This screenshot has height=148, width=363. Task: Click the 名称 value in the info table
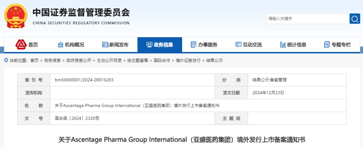coord(137,106)
